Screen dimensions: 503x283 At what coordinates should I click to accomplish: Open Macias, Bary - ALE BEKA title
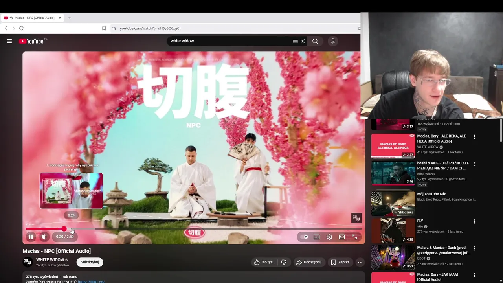[442, 138]
